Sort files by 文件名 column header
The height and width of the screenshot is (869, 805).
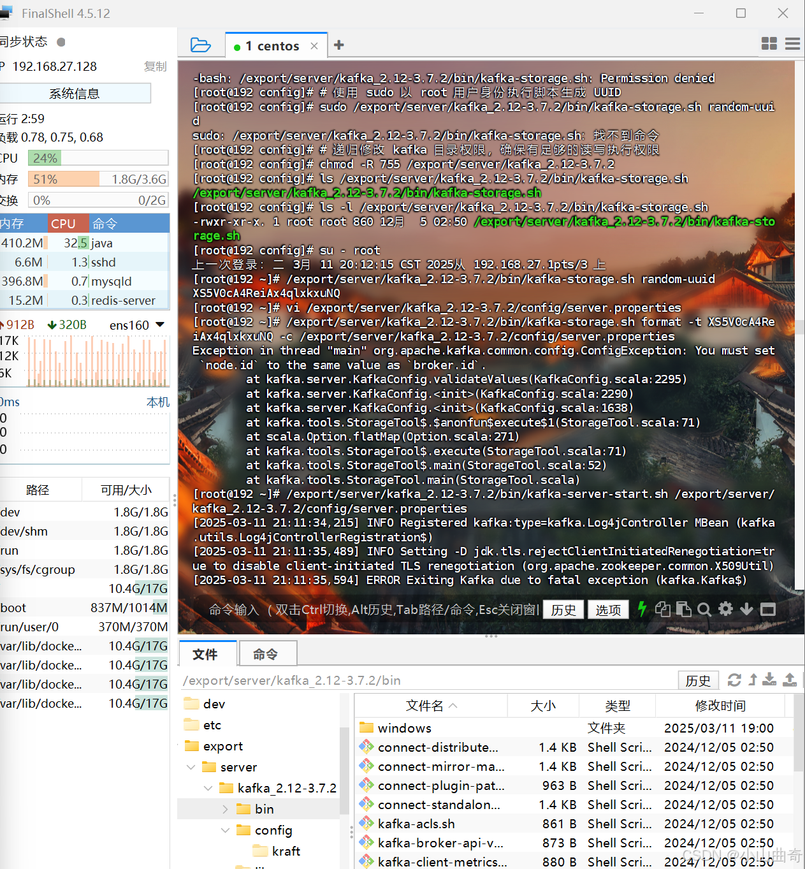(x=432, y=706)
